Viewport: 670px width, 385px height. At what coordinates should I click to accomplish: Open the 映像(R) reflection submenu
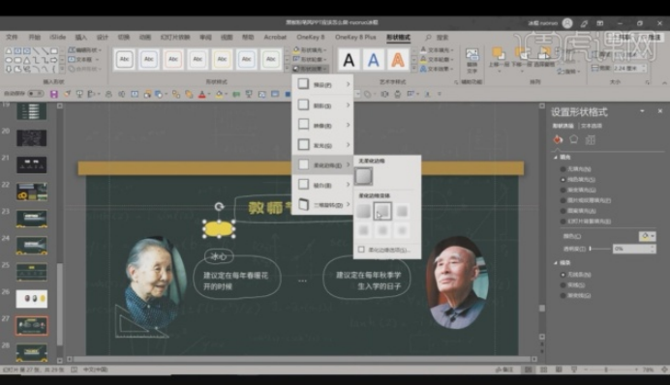coord(322,125)
